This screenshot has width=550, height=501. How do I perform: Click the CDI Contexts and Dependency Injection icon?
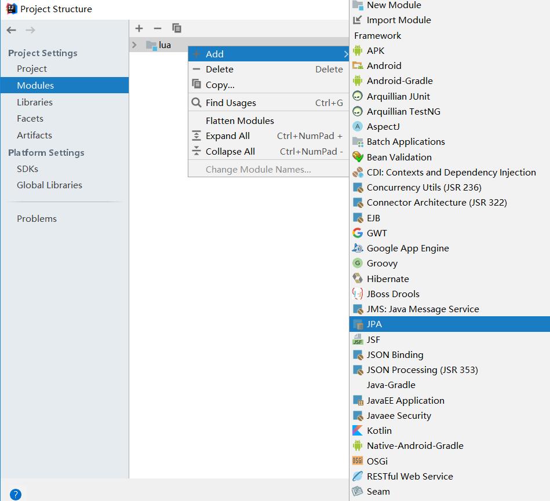[358, 172]
